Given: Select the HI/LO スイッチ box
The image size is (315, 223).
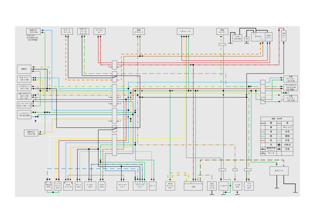Looking at the screenshot, I should (49, 186).
